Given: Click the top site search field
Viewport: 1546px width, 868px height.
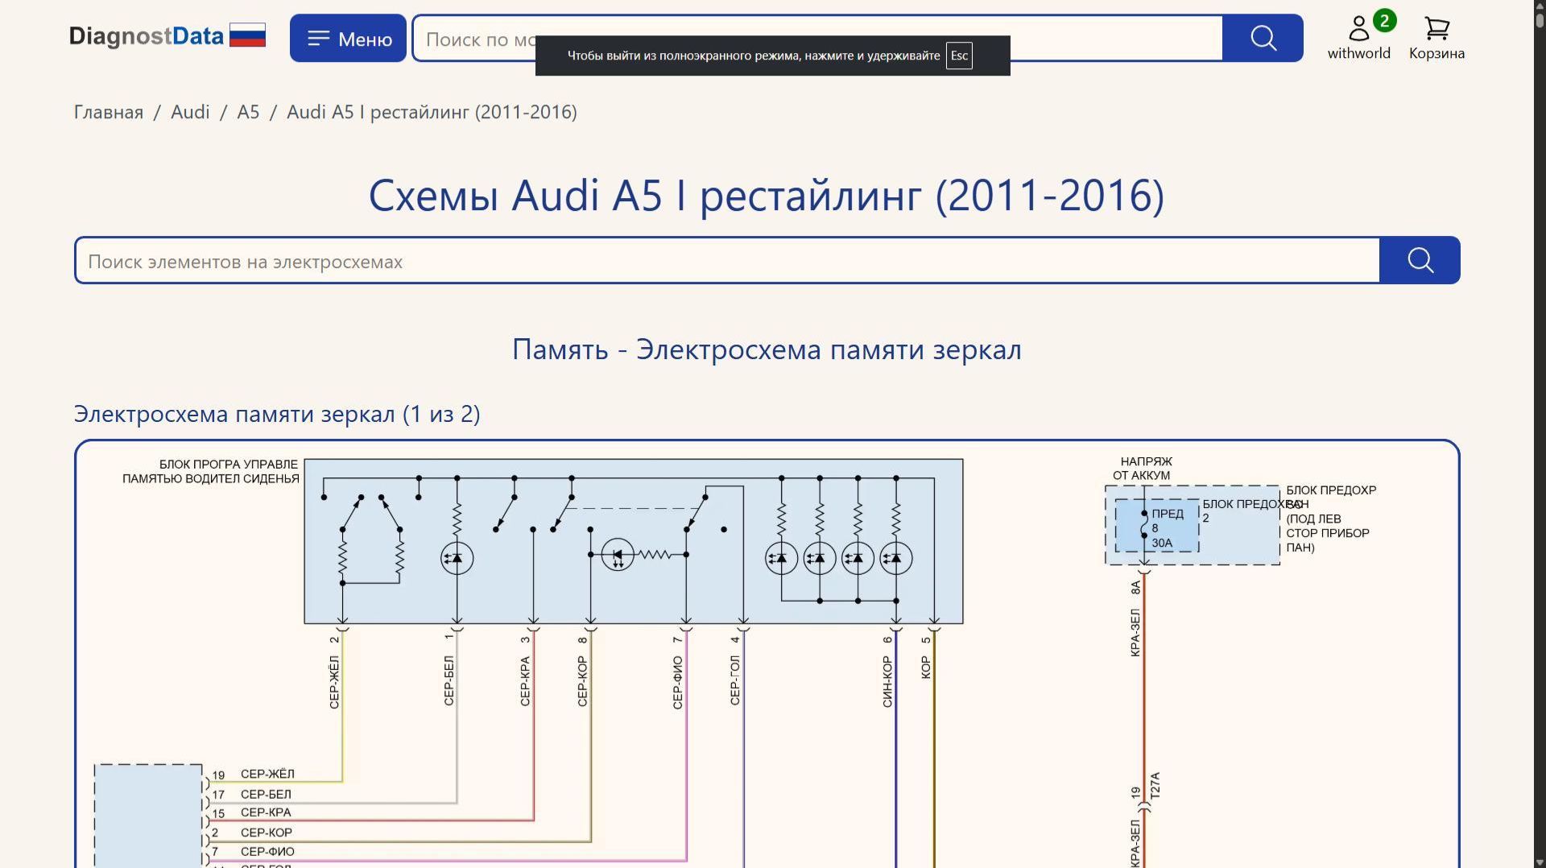Looking at the screenshot, I should point(817,38).
